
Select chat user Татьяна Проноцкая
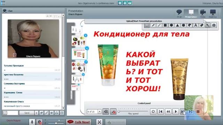(x=14, y=66)
